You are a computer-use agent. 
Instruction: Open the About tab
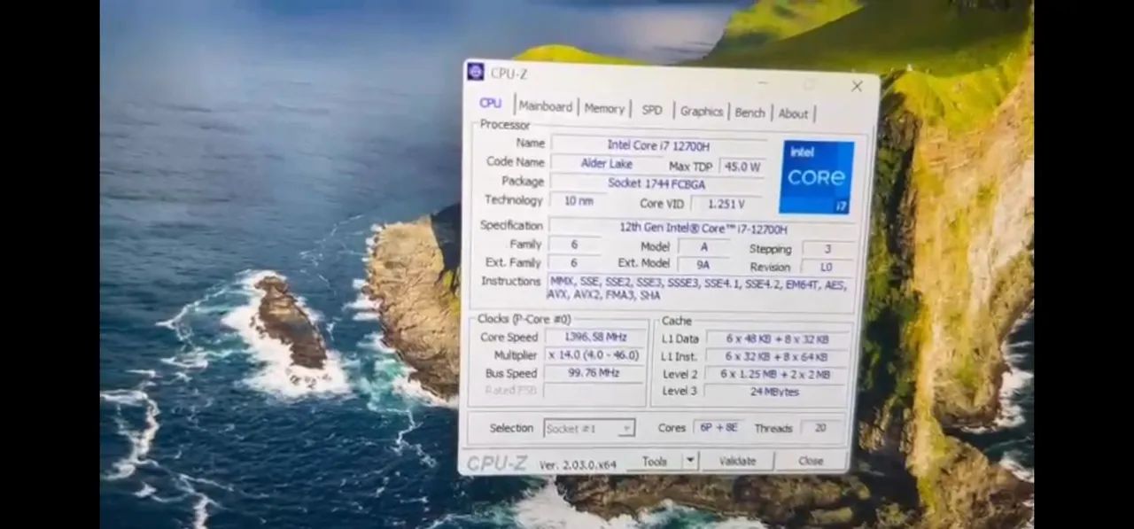793,113
